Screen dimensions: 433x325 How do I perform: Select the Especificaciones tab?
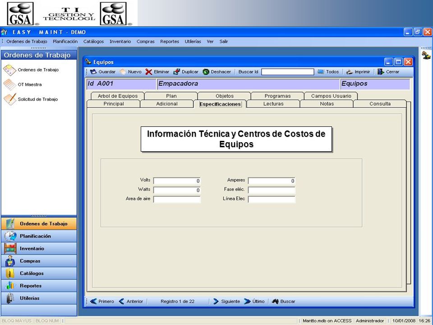[220, 104]
